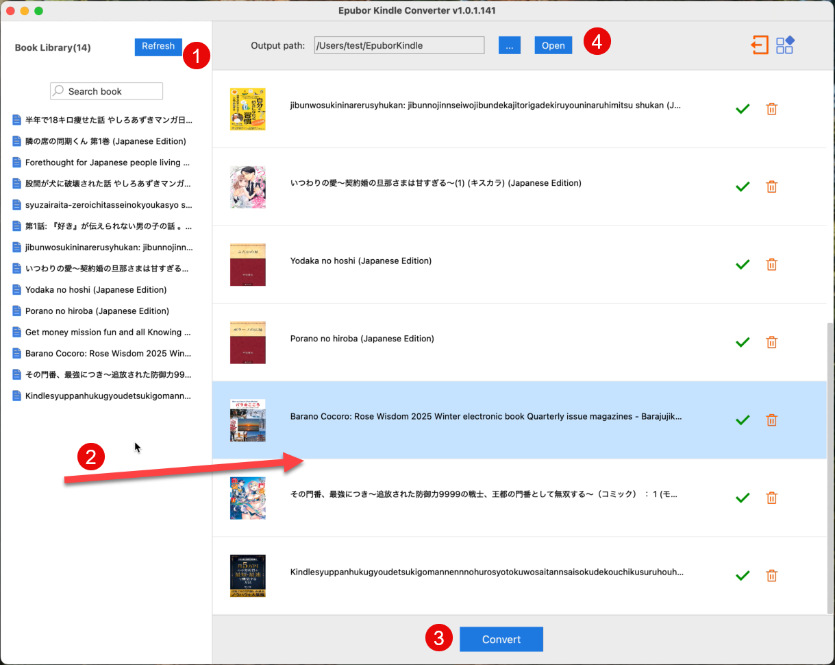Select jibunwosukininarerusyhukan in the library
The height and width of the screenshot is (665, 835).
109,247
